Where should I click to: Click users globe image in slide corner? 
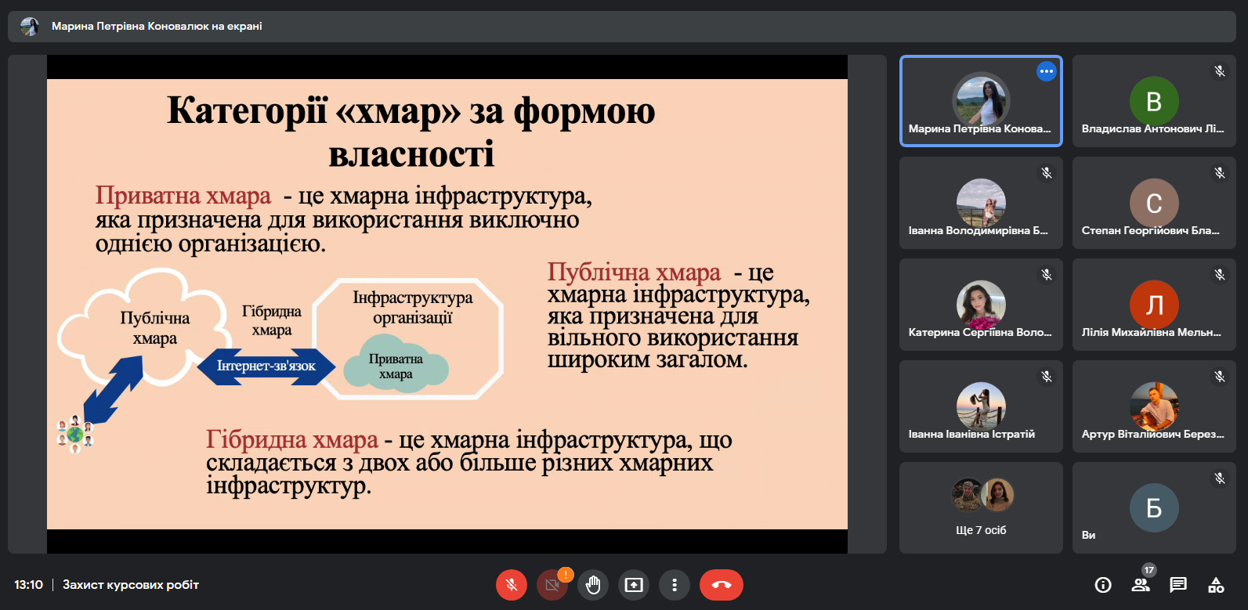[75, 434]
